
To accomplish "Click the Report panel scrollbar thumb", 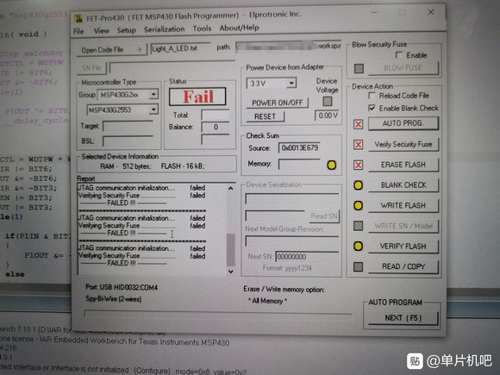I will tap(230, 249).
